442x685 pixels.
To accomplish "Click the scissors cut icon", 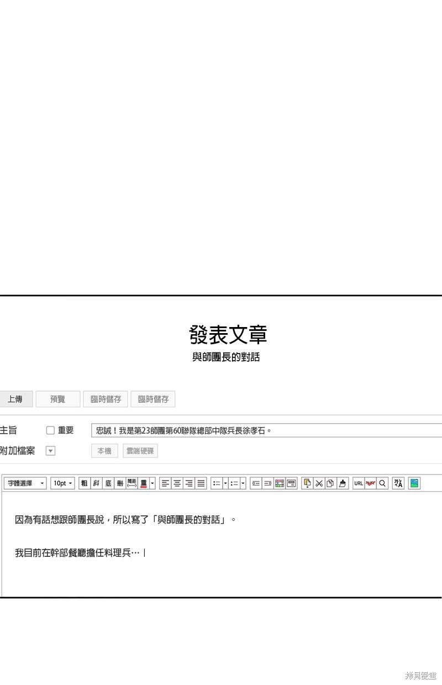I will (319, 483).
